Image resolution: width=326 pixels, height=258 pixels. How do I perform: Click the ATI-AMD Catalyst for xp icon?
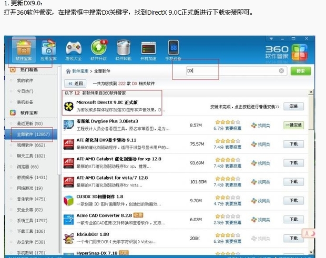(69, 163)
